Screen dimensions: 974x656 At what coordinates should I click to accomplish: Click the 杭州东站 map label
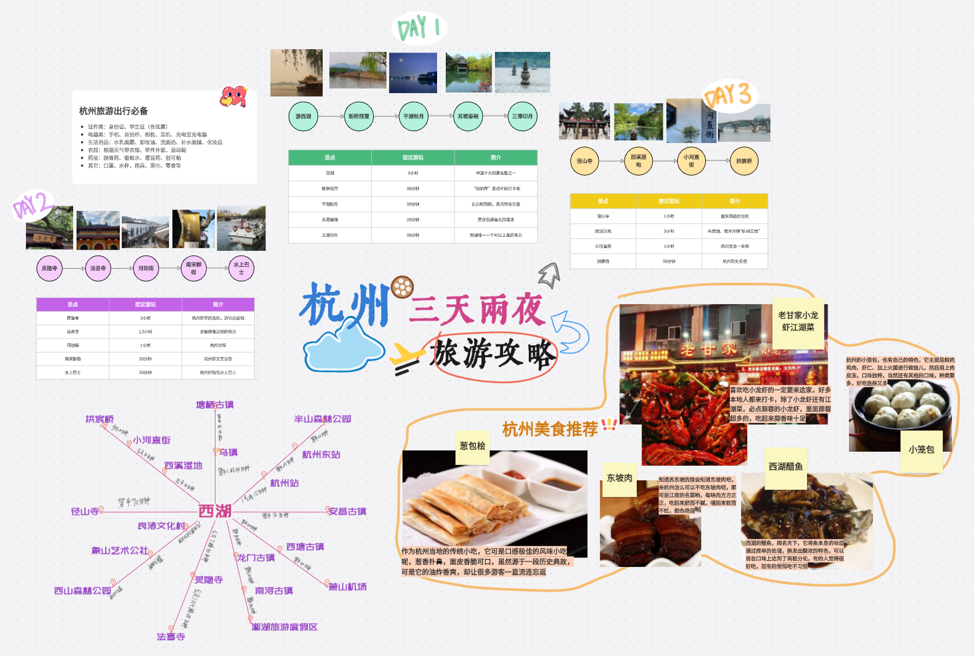pyautogui.click(x=321, y=455)
